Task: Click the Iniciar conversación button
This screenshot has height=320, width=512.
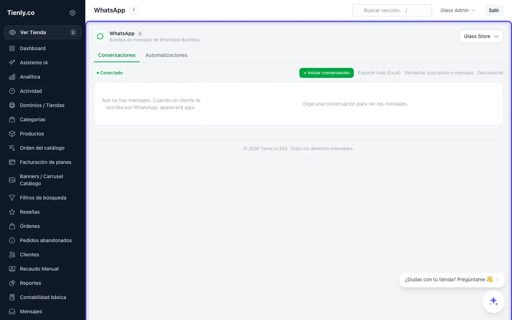Action: click(326, 73)
